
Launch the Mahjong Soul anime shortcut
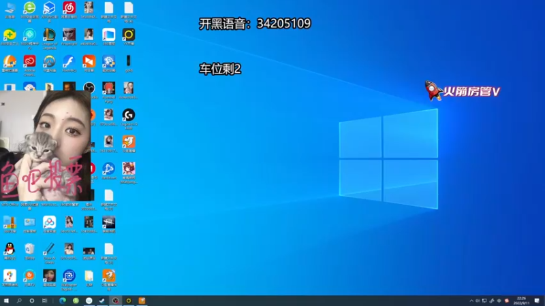click(x=129, y=169)
